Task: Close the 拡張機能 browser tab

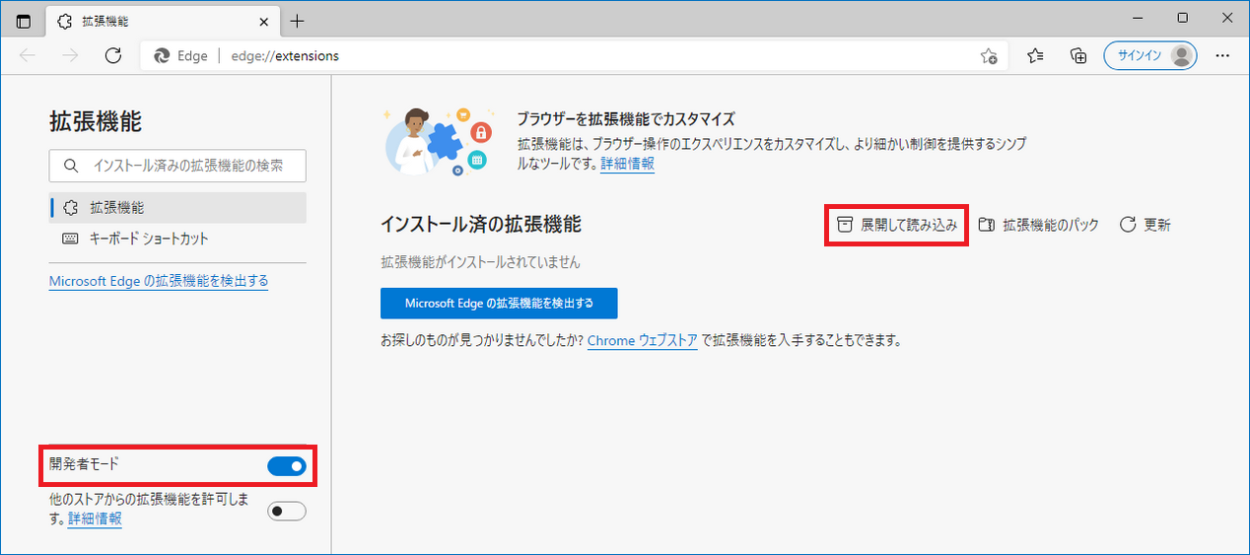Action: click(x=264, y=21)
